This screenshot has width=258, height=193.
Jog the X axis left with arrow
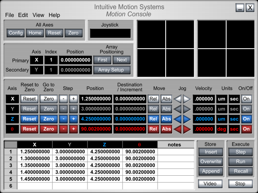click(x=177, y=99)
